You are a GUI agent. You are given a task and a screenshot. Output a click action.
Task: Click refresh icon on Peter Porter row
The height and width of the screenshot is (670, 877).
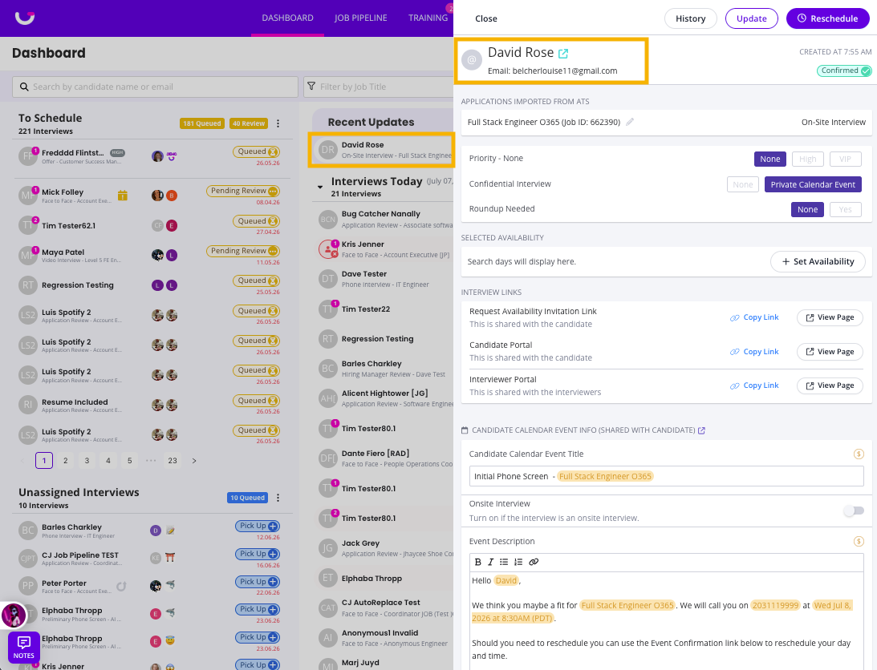coord(121,586)
